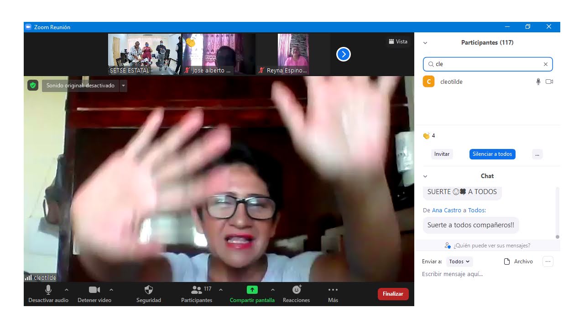Click the Zoom app icon in title bar

(28, 27)
